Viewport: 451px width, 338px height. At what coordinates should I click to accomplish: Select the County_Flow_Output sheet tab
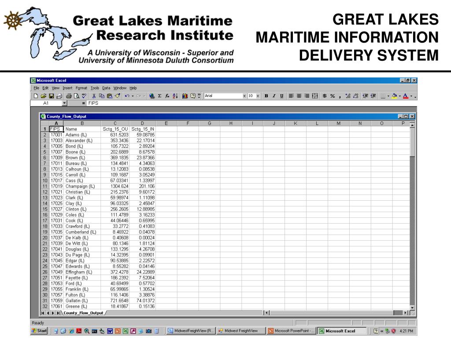click(x=83, y=313)
